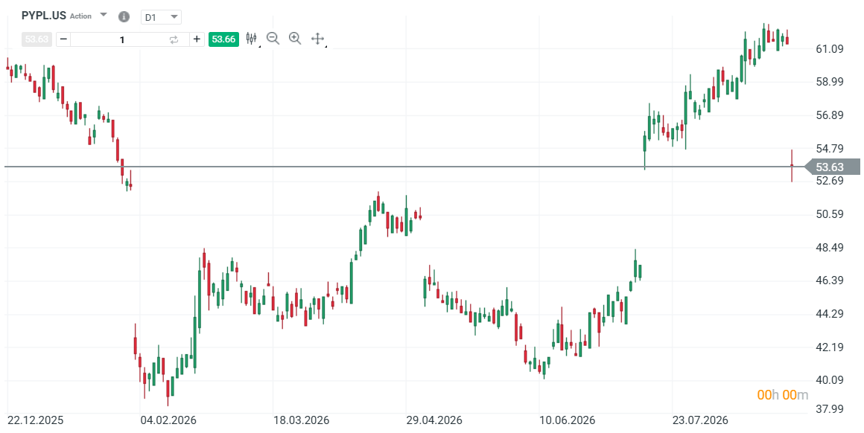
Task: Click the 23.07.2026 date label
Action: click(x=700, y=420)
